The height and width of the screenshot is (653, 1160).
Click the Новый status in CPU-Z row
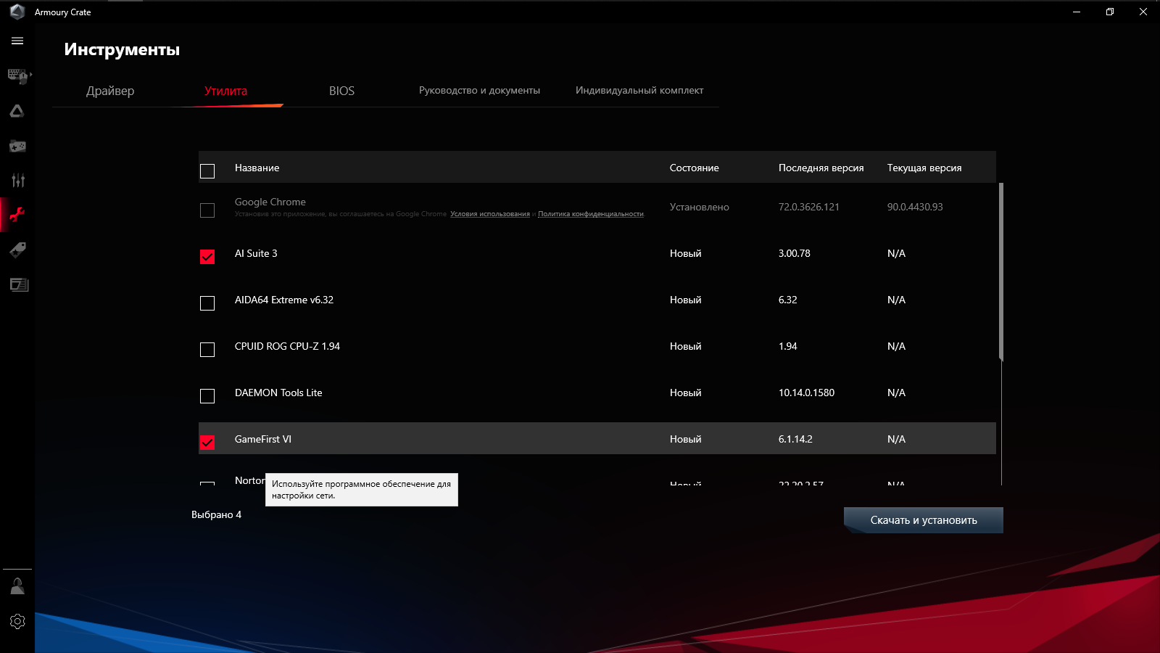click(x=686, y=346)
